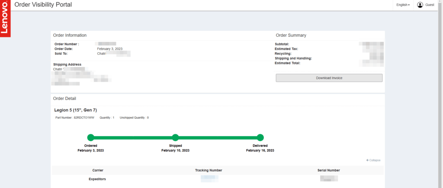This screenshot has width=443, height=188.
Task: Click the Carrier column header
Action: [98, 170]
